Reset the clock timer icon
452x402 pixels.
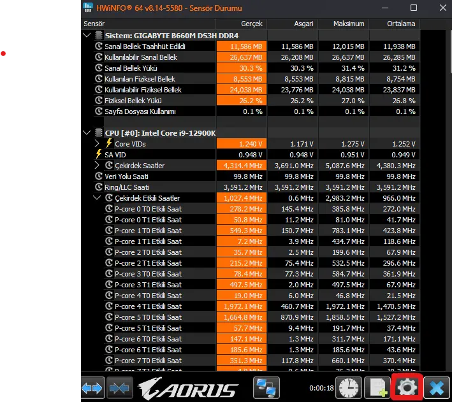[349, 387]
